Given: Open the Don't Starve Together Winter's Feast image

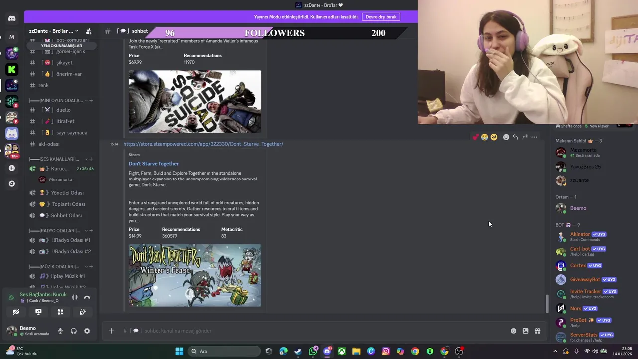Looking at the screenshot, I should point(195,275).
